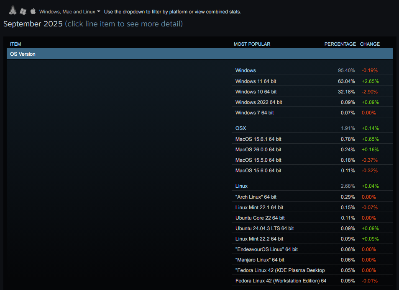Select the Windows 7 64 bit row
This screenshot has width=399, height=290.
pyautogui.click(x=312, y=112)
